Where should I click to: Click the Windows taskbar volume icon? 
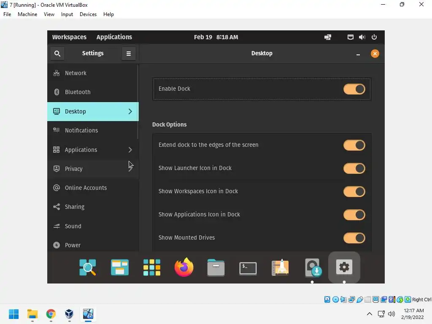click(391, 314)
